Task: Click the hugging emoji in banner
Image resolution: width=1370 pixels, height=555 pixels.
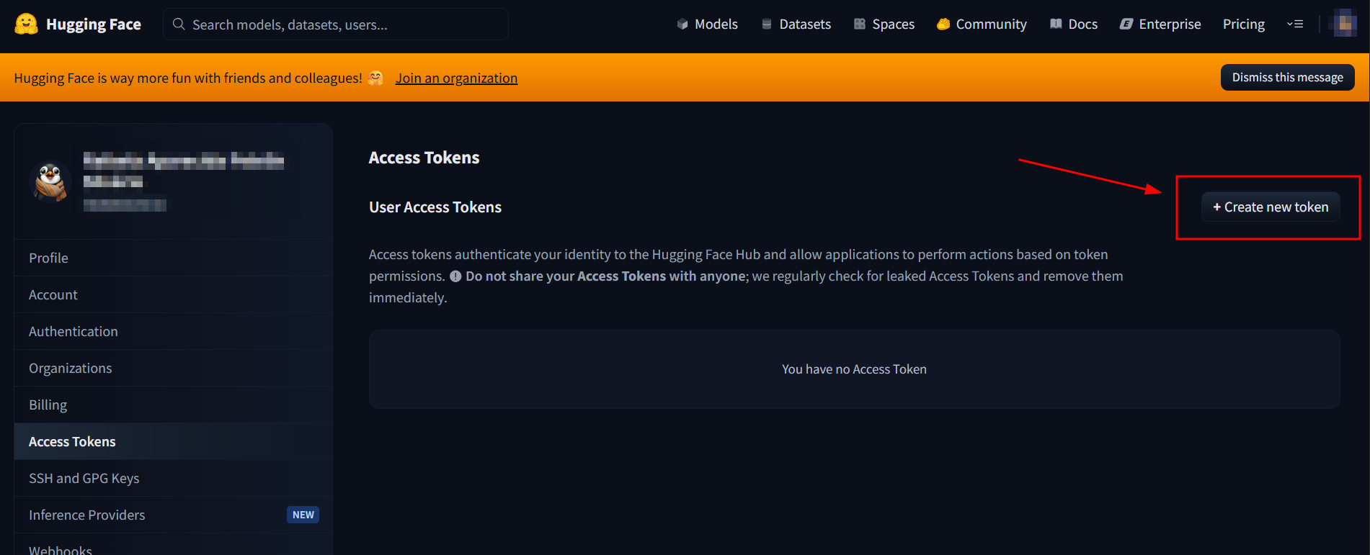Action: coord(375,78)
